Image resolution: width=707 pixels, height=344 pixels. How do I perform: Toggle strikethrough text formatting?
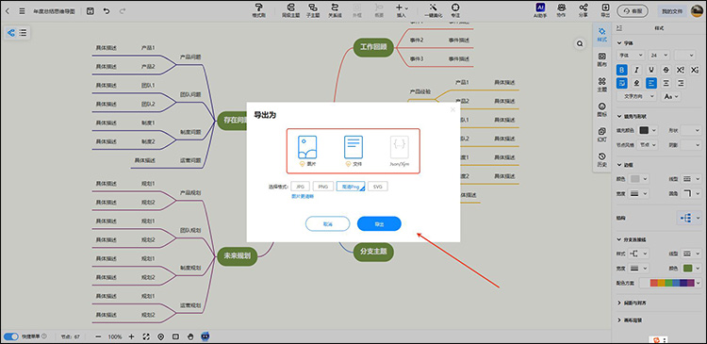(666, 70)
